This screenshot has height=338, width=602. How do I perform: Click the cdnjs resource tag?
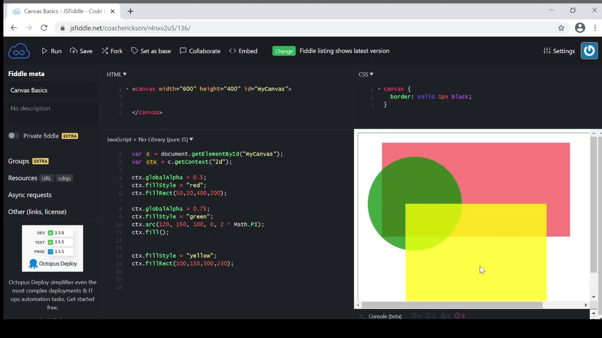64,178
